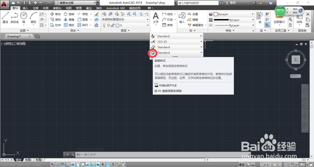The height and width of the screenshot is (167, 314).
Task: Click the Leader (引线) tool
Action: [167, 19]
